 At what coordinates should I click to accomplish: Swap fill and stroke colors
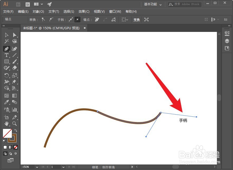click(16, 130)
